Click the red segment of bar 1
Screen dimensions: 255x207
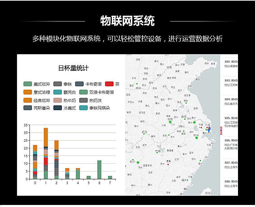click(46, 161)
